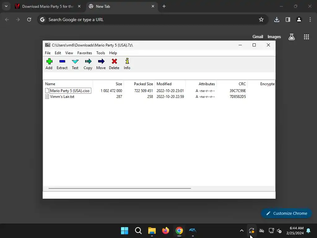Click the Chrome forward arrow
The image size is (317, 238).
[18, 20]
